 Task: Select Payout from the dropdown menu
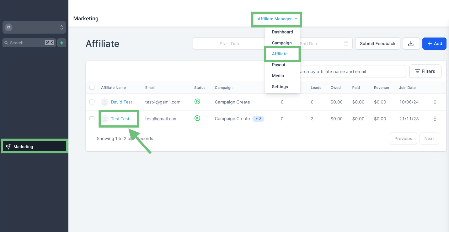pos(279,65)
